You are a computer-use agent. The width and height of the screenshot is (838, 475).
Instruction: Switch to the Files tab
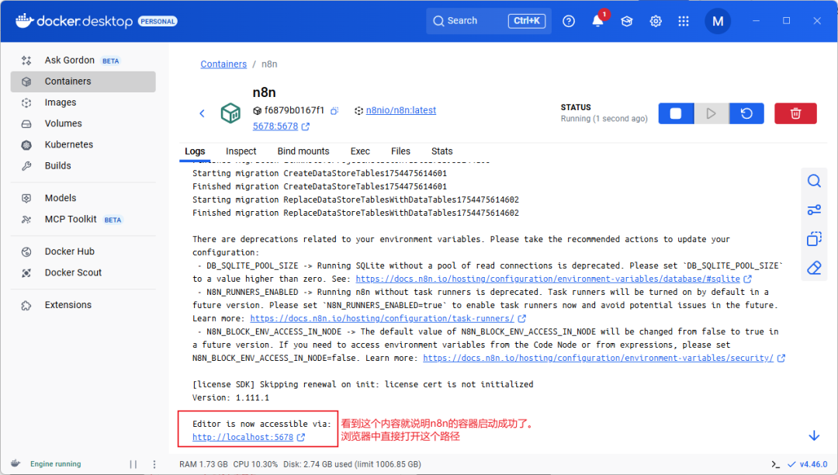[x=400, y=151]
